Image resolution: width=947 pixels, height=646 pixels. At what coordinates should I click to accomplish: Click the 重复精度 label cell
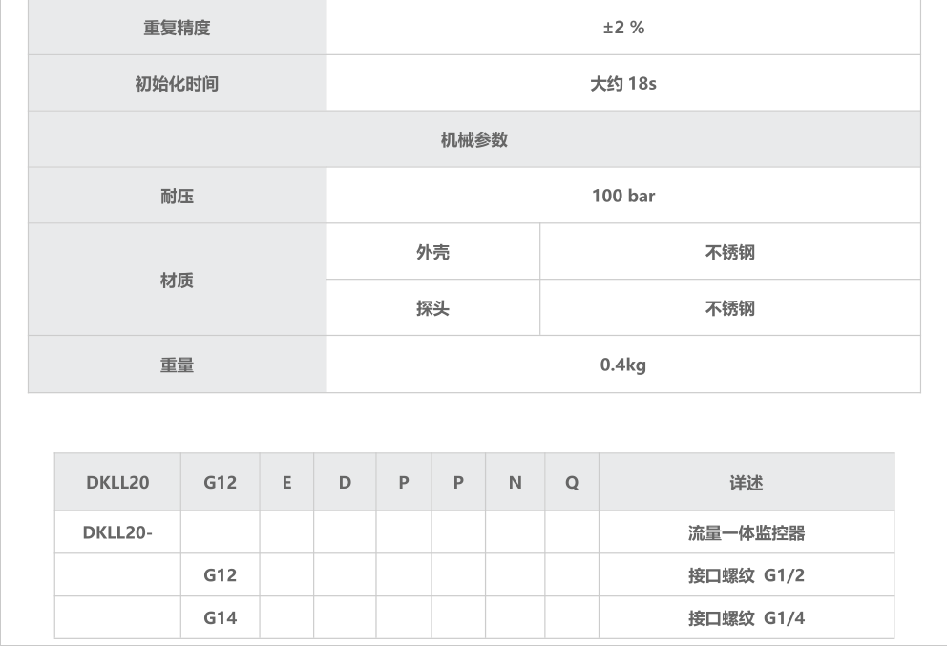(x=177, y=28)
